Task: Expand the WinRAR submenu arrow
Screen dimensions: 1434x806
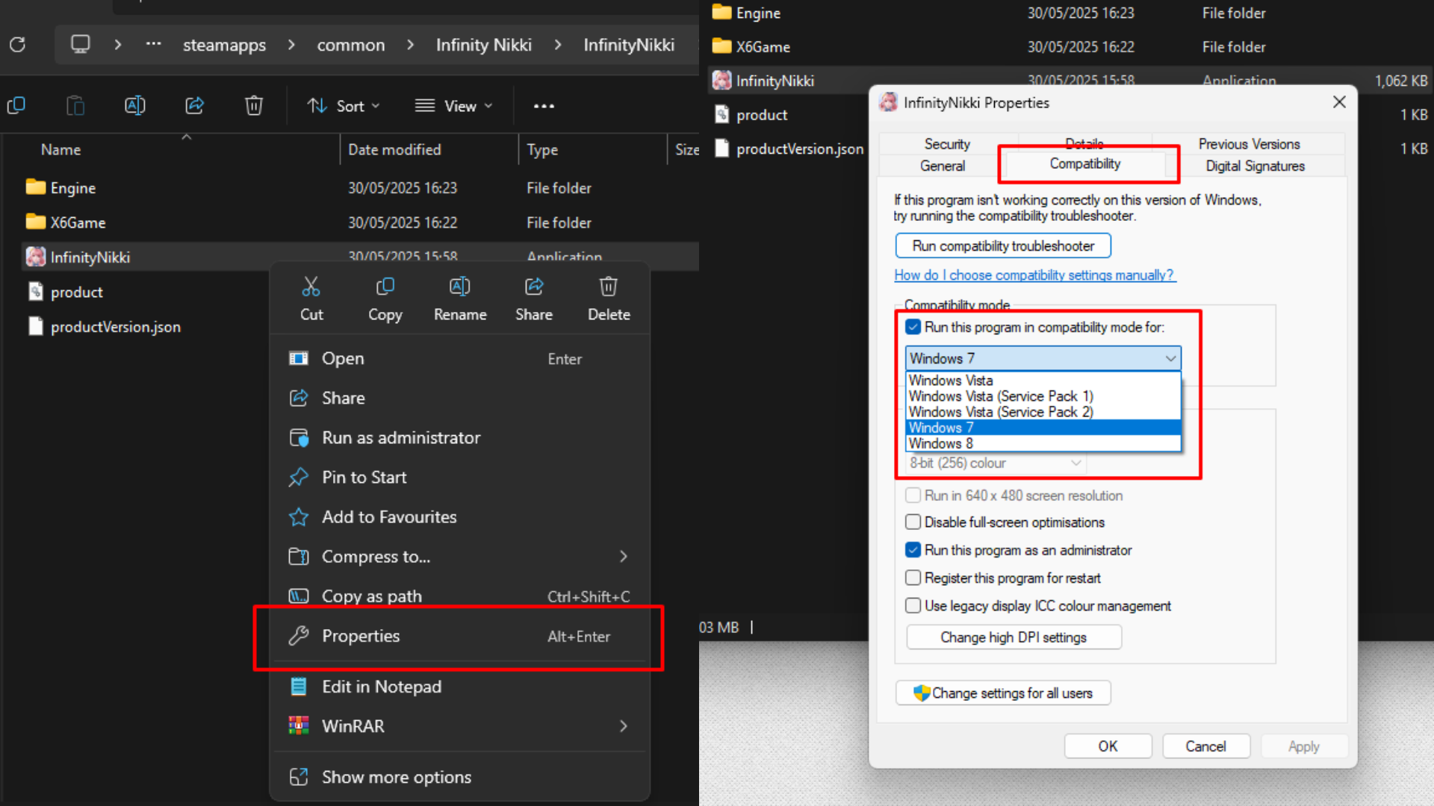Action: click(624, 726)
